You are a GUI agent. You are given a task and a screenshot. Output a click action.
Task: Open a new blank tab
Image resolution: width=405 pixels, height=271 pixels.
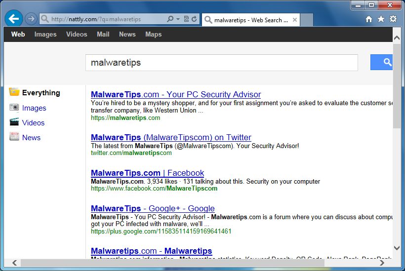click(307, 20)
